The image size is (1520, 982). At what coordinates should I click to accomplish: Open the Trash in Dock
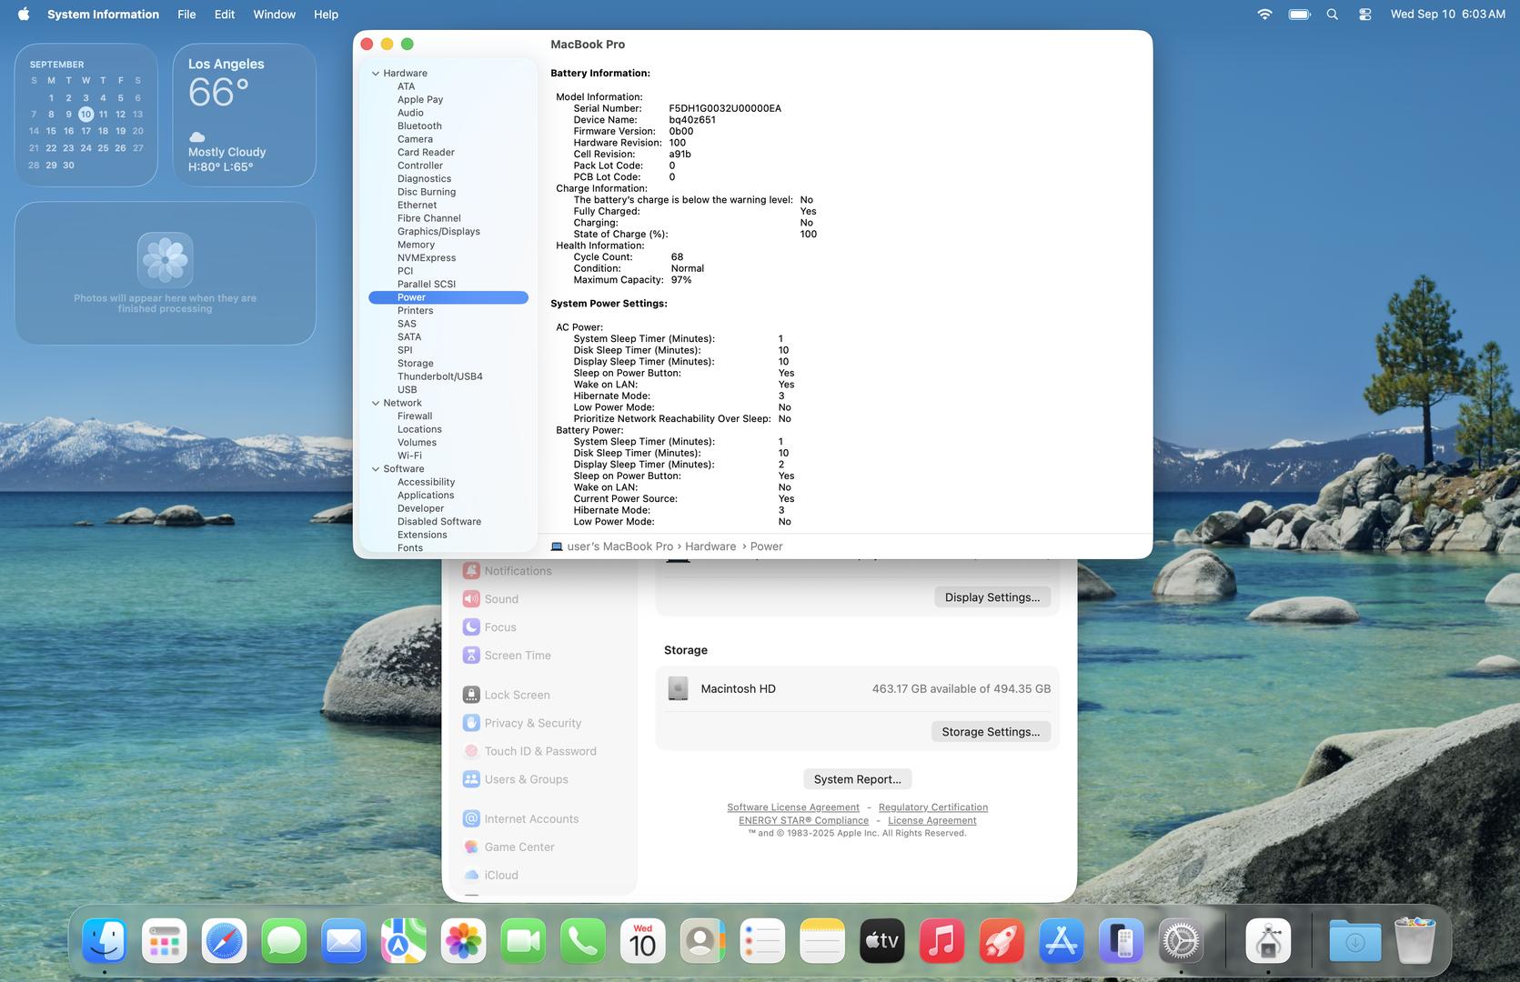1414,941
